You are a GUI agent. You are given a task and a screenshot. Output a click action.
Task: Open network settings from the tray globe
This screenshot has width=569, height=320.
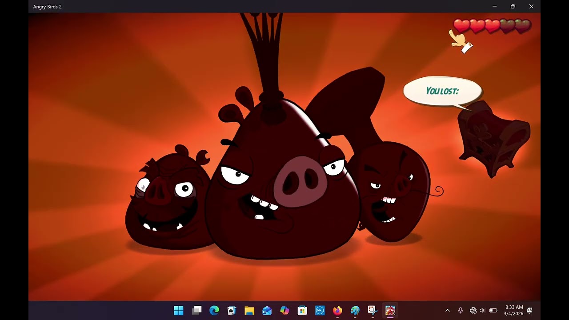pos(473,310)
